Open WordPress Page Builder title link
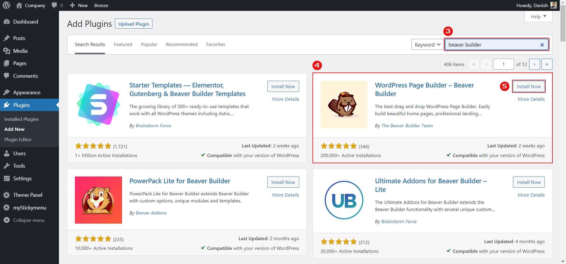566x264 pixels. [424, 90]
